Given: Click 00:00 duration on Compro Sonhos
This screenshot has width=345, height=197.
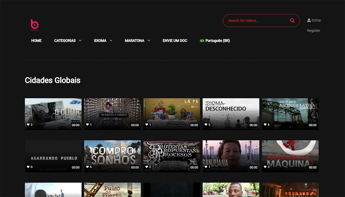Looking at the screenshot, I should (135, 167).
